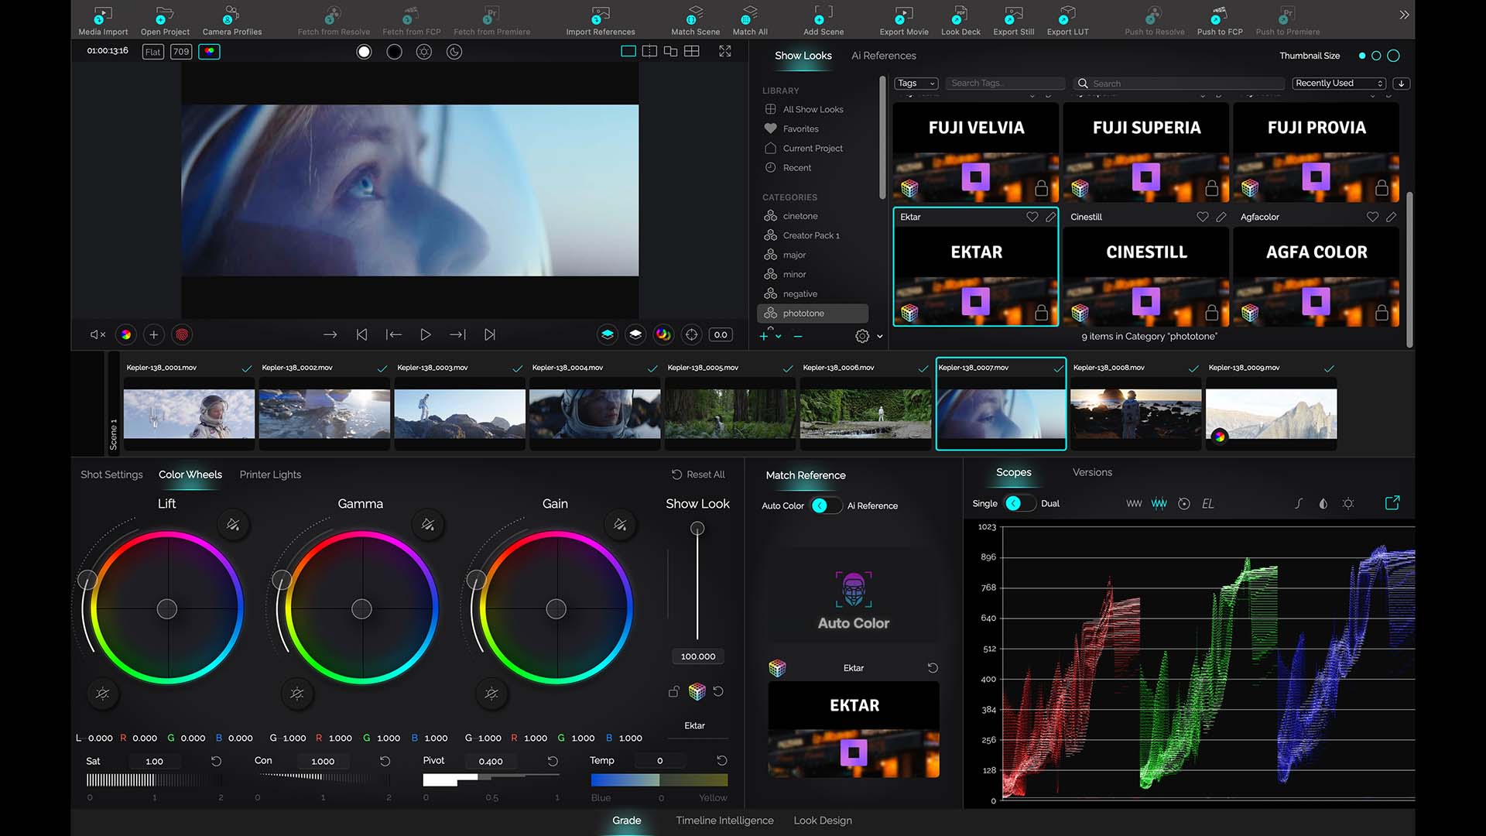Select the vectorscope in the Scopes panel
This screenshot has height=836, width=1486.
click(x=1184, y=503)
